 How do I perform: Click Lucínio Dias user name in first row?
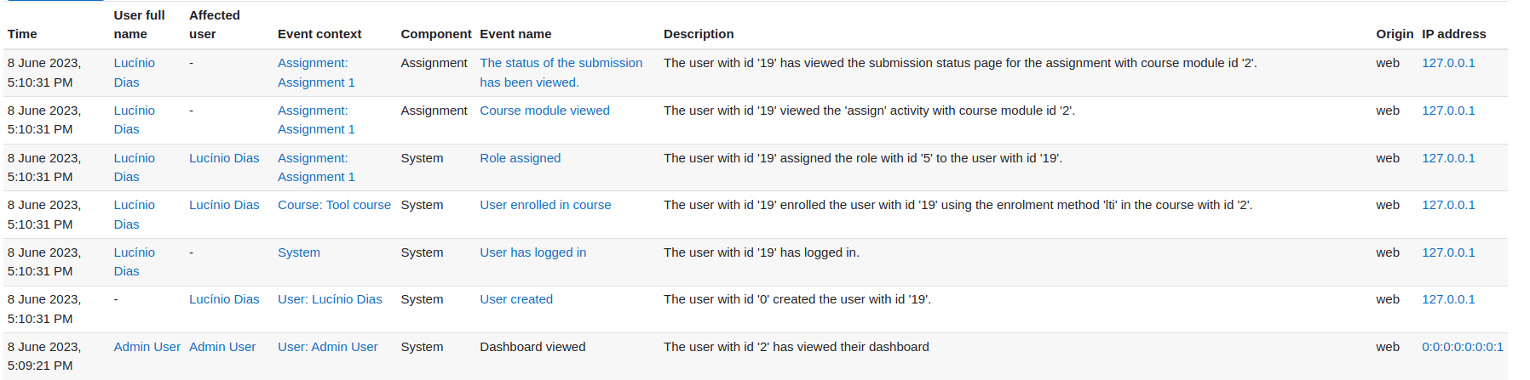[135, 72]
